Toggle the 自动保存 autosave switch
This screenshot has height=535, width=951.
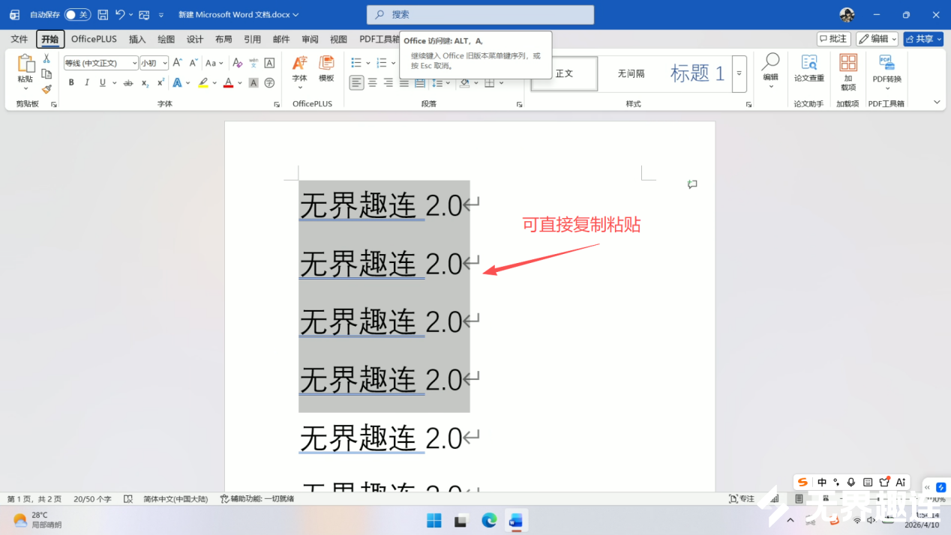[77, 14]
